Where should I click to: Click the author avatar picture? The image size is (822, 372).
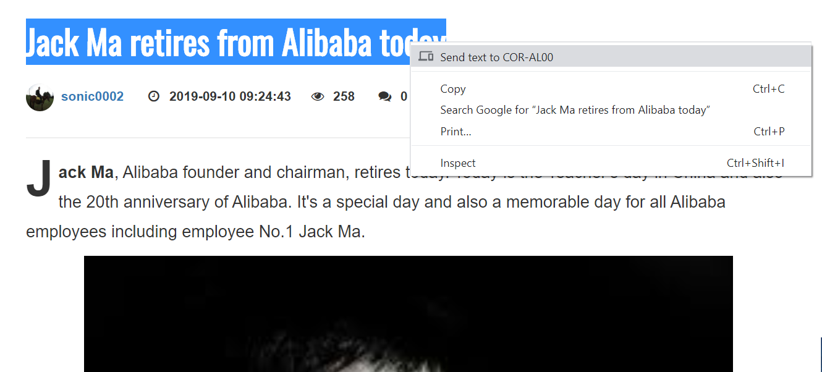click(x=40, y=97)
